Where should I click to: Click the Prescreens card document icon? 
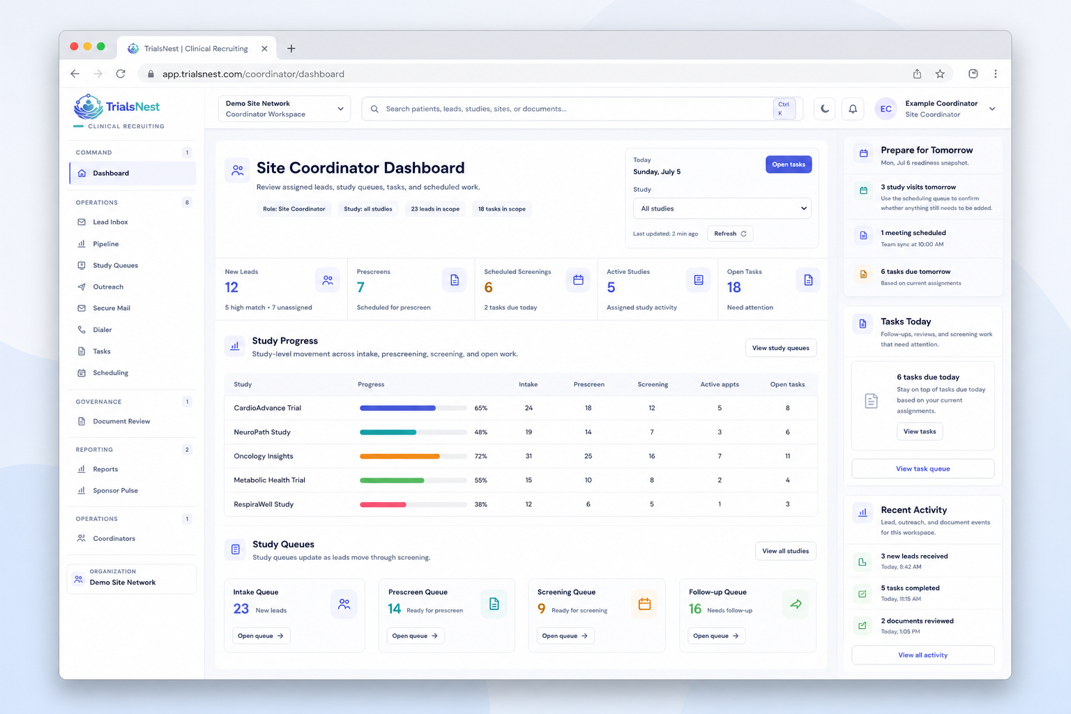pyautogui.click(x=455, y=280)
